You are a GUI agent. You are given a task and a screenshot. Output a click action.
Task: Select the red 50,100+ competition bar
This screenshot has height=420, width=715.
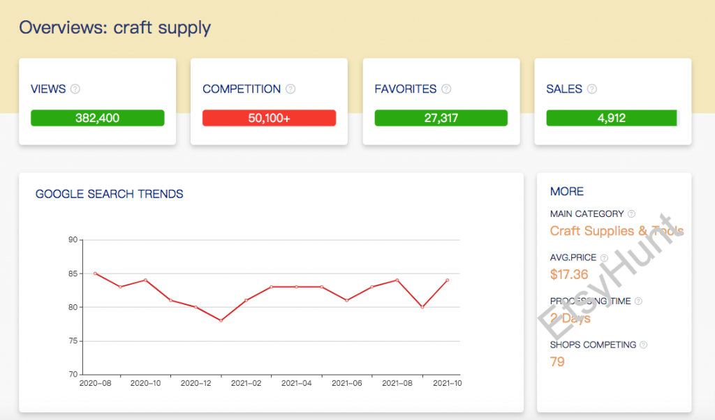(x=269, y=118)
